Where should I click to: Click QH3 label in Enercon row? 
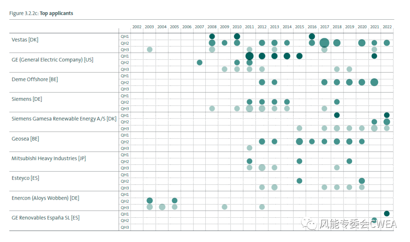(125, 208)
